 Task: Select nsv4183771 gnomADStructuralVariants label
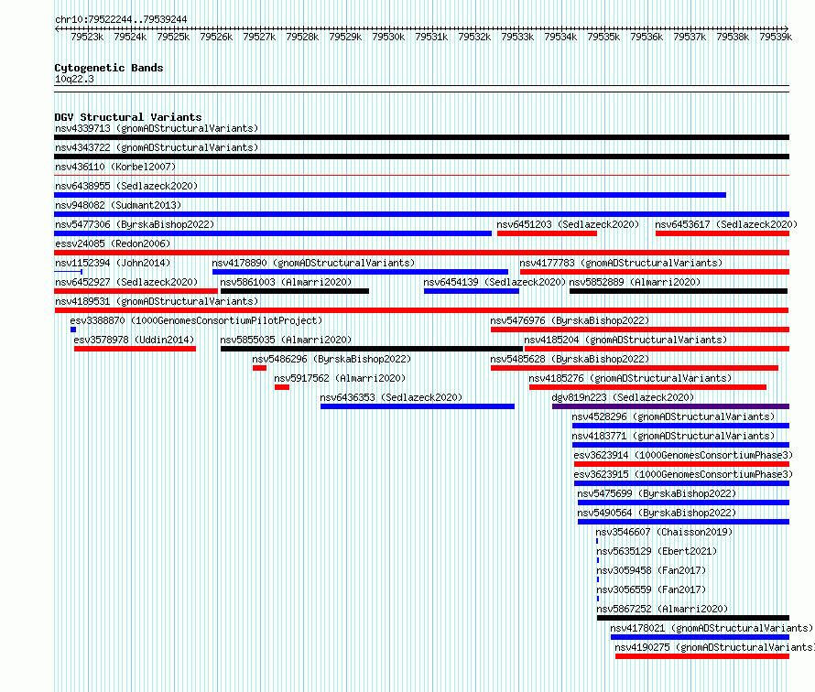(x=673, y=436)
